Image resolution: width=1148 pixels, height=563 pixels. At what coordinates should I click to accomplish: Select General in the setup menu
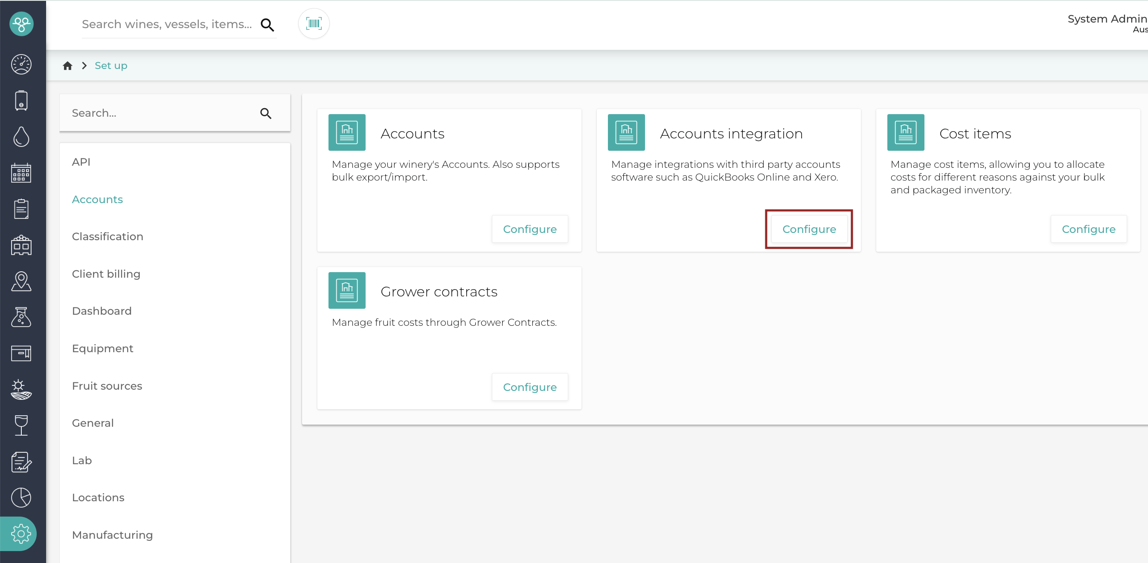point(93,423)
